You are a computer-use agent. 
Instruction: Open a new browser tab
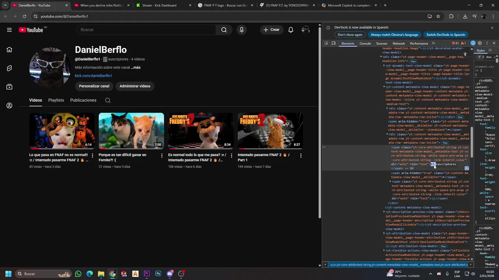[385, 5]
